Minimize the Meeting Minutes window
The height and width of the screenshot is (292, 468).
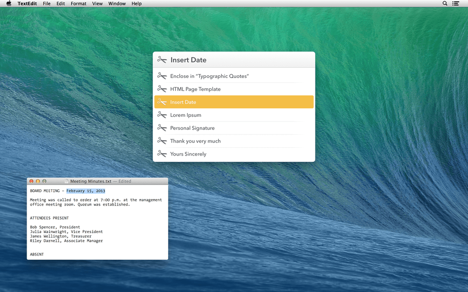[38, 181]
